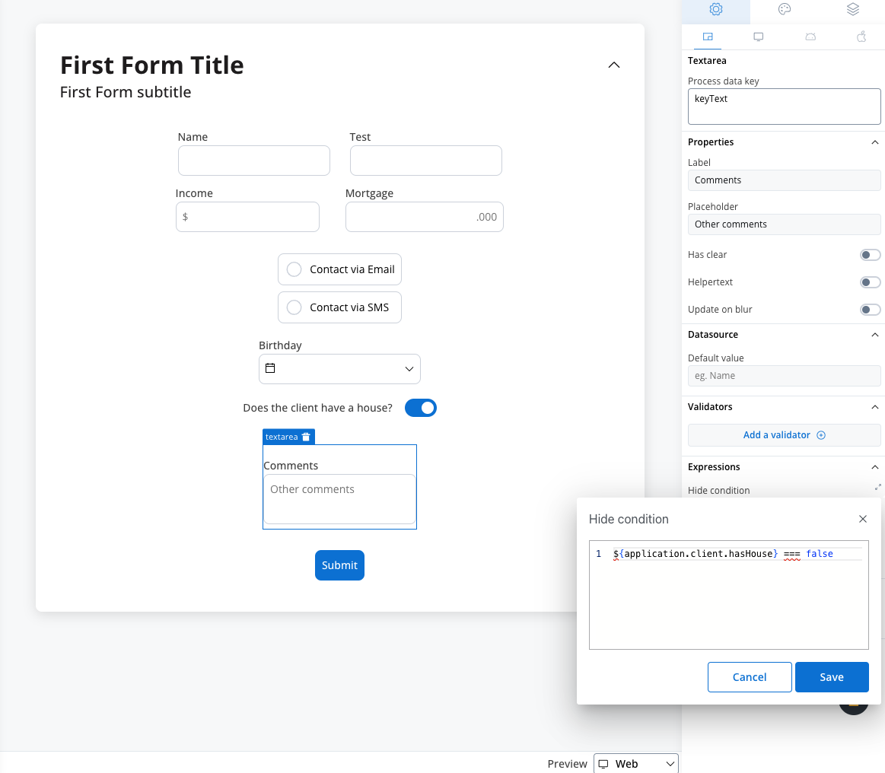Select the generic layout platform tab

click(708, 37)
